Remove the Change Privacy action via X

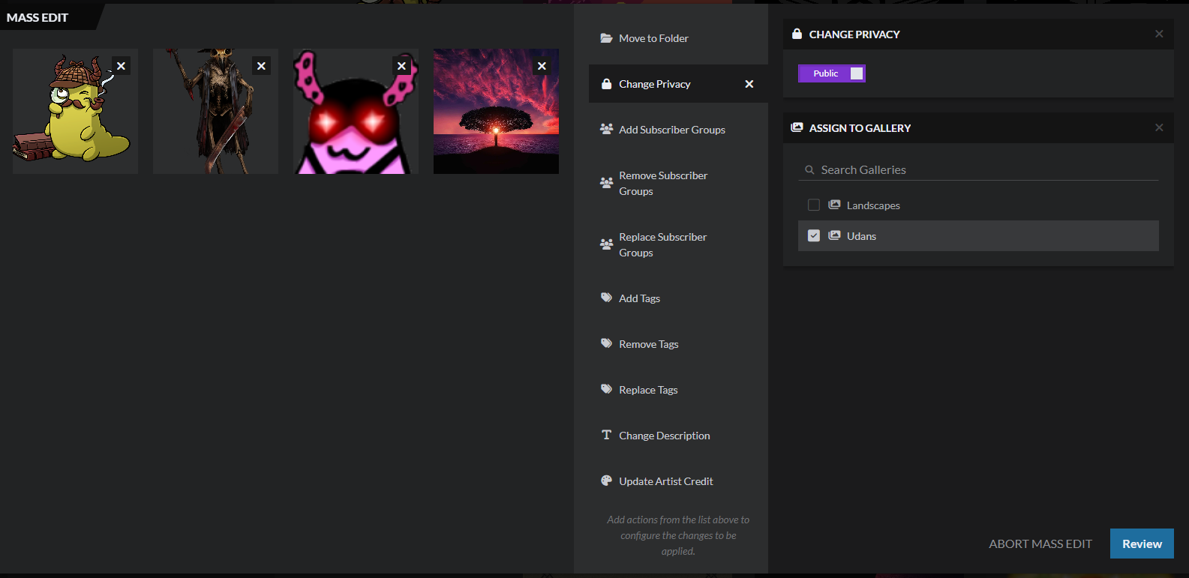(x=749, y=84)
